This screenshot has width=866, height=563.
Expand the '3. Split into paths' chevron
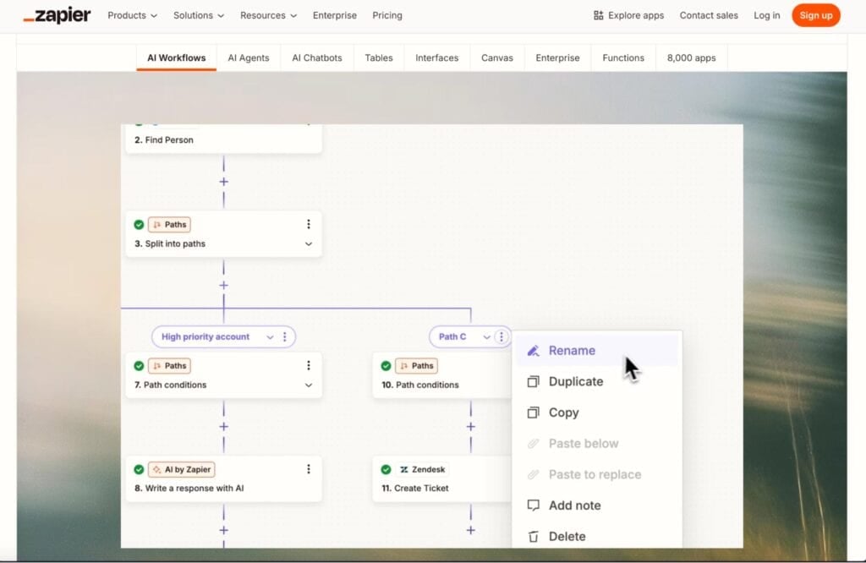point(308,244)
